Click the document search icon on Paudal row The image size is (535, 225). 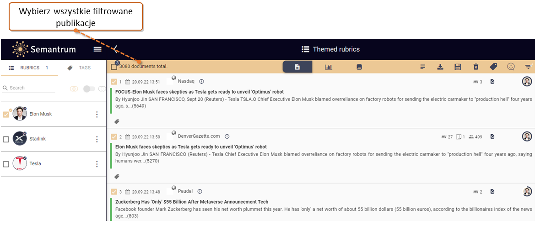492,192
